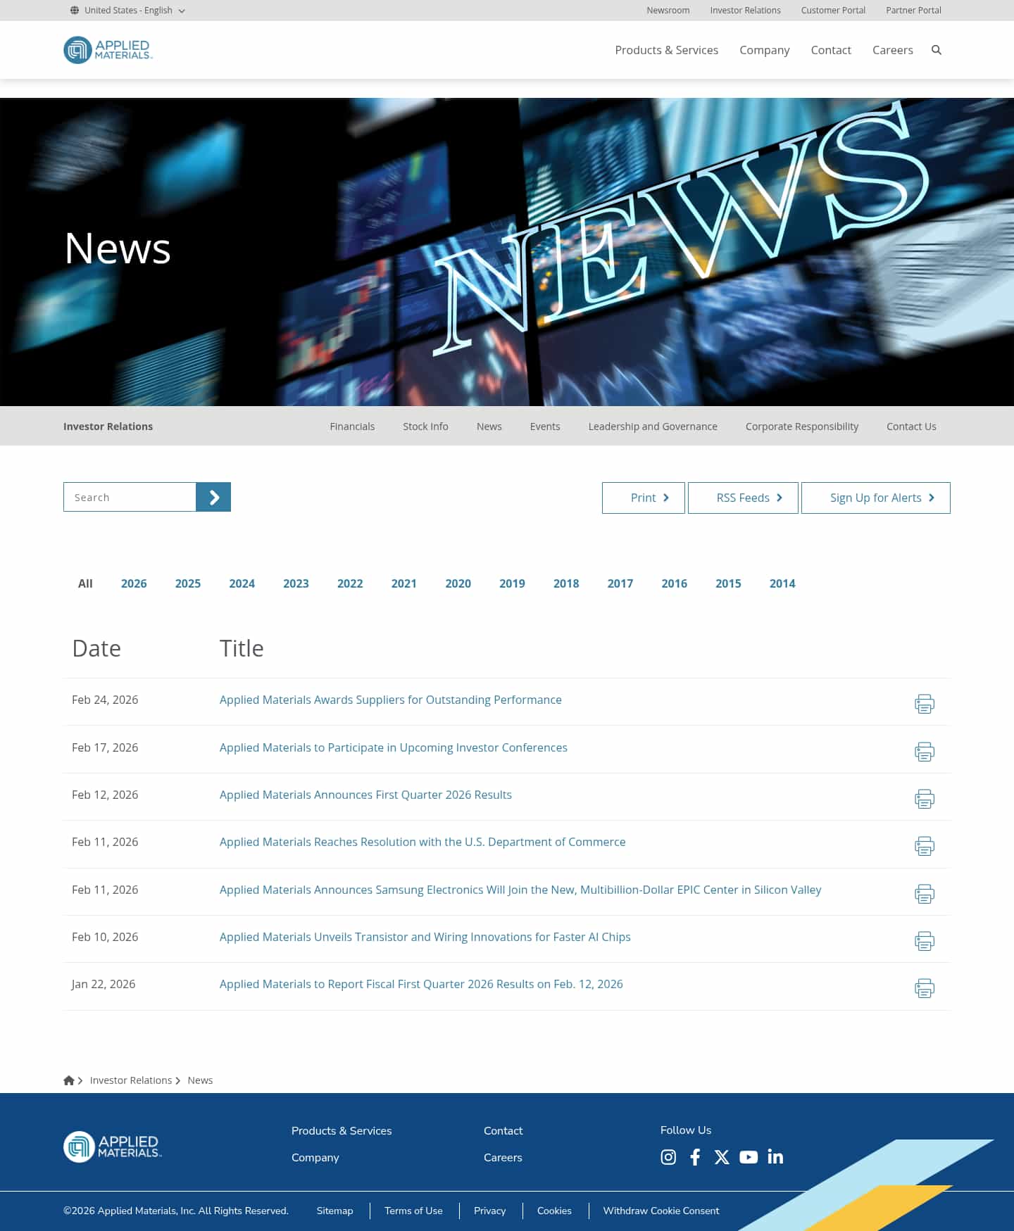Filter news by year 2020
The height and width of the screenshot is (1231, 1014).
click(x=458, y=583)
